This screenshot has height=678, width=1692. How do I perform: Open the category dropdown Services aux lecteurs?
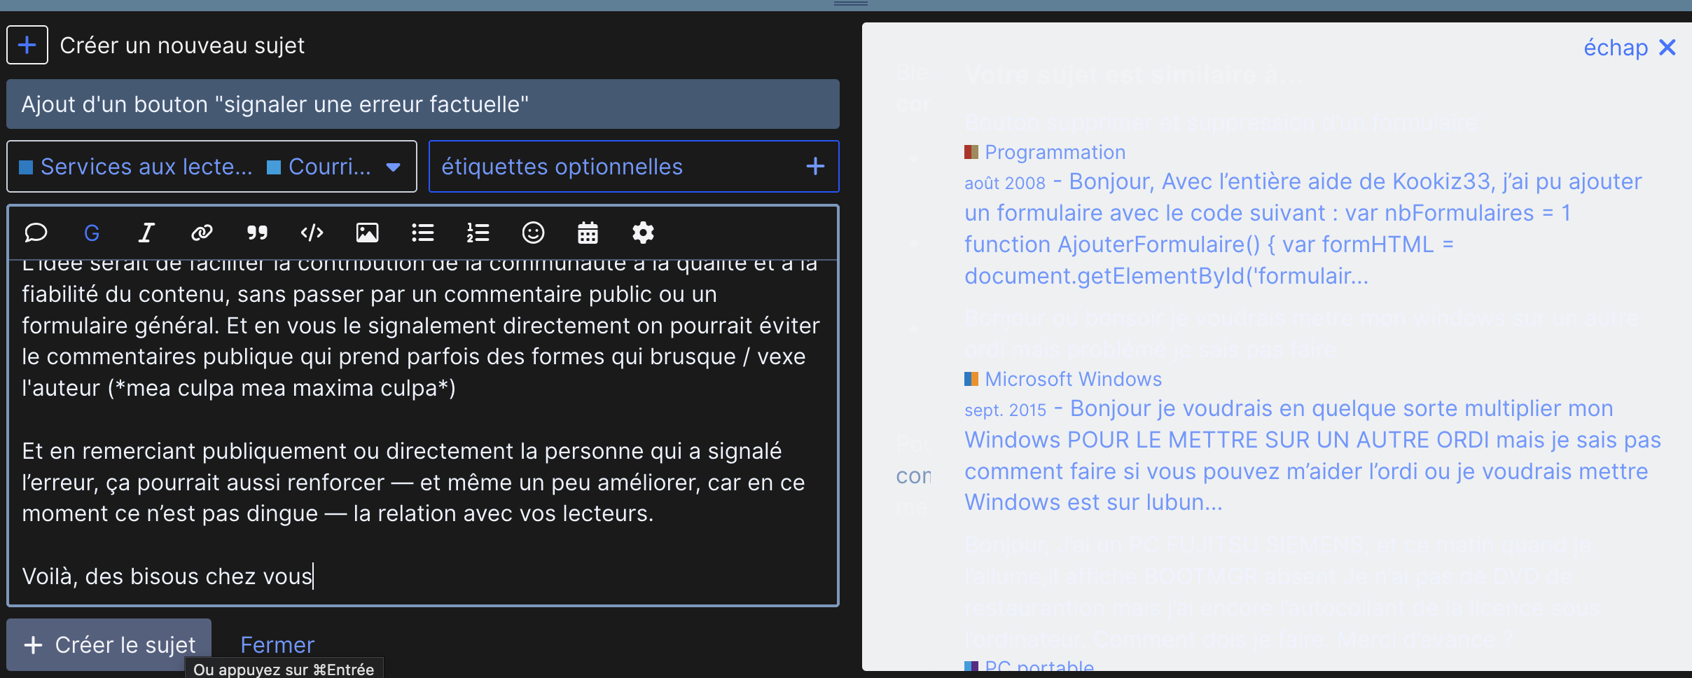211,167
